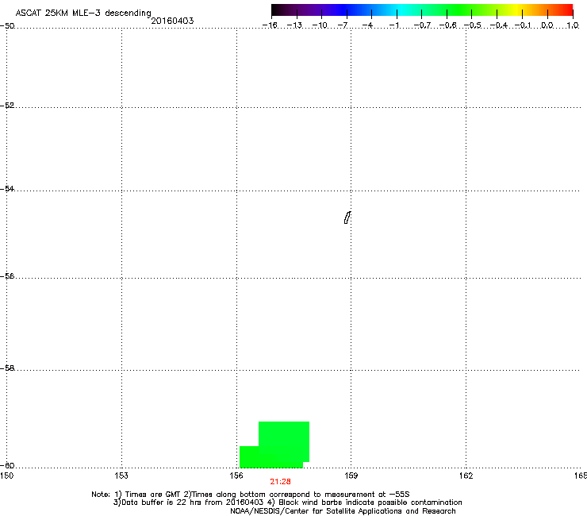Click the red 21:28 swath time label
The height and width of the screenshot is (516, 587).
[x=280, y=482]
